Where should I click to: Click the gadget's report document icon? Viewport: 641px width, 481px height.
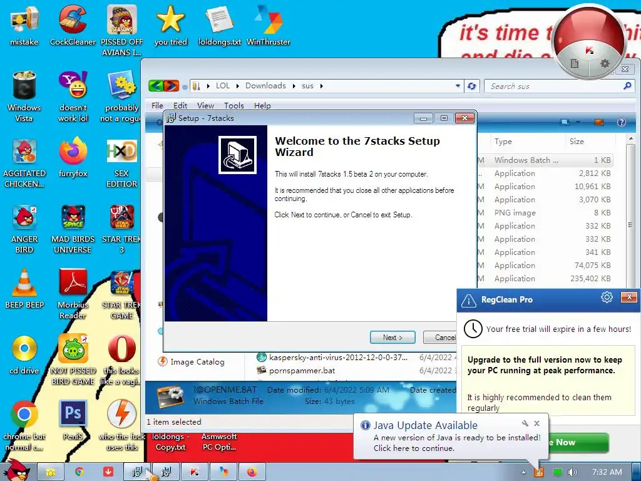pos(575,63)
